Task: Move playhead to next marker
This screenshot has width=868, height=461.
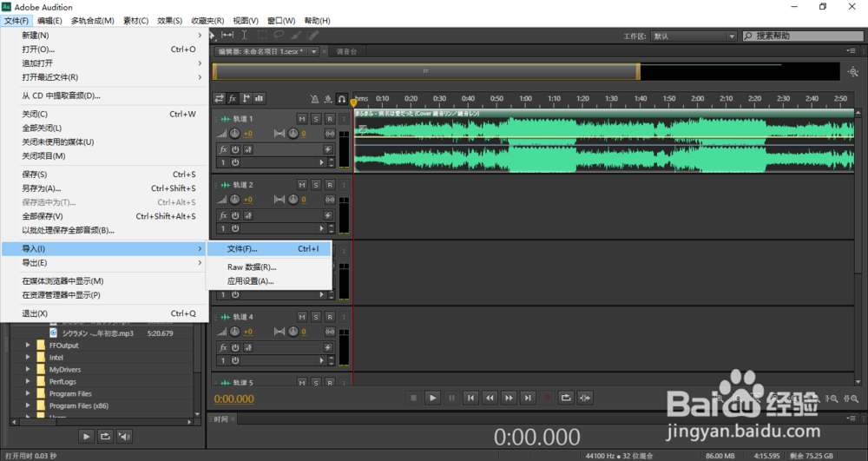Action: (528, 398)
